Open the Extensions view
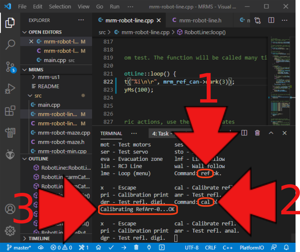The width and height of the screenshot is (300, 252). pos(10,111)
